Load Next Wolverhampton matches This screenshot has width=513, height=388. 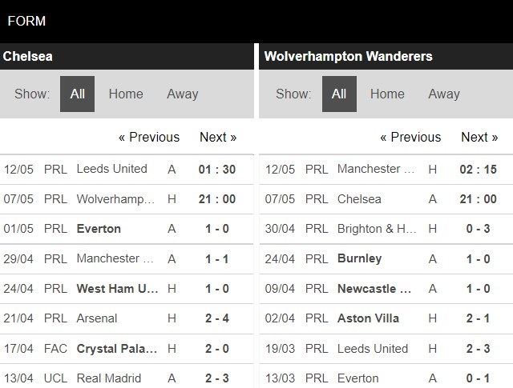[x=479, y=137]
